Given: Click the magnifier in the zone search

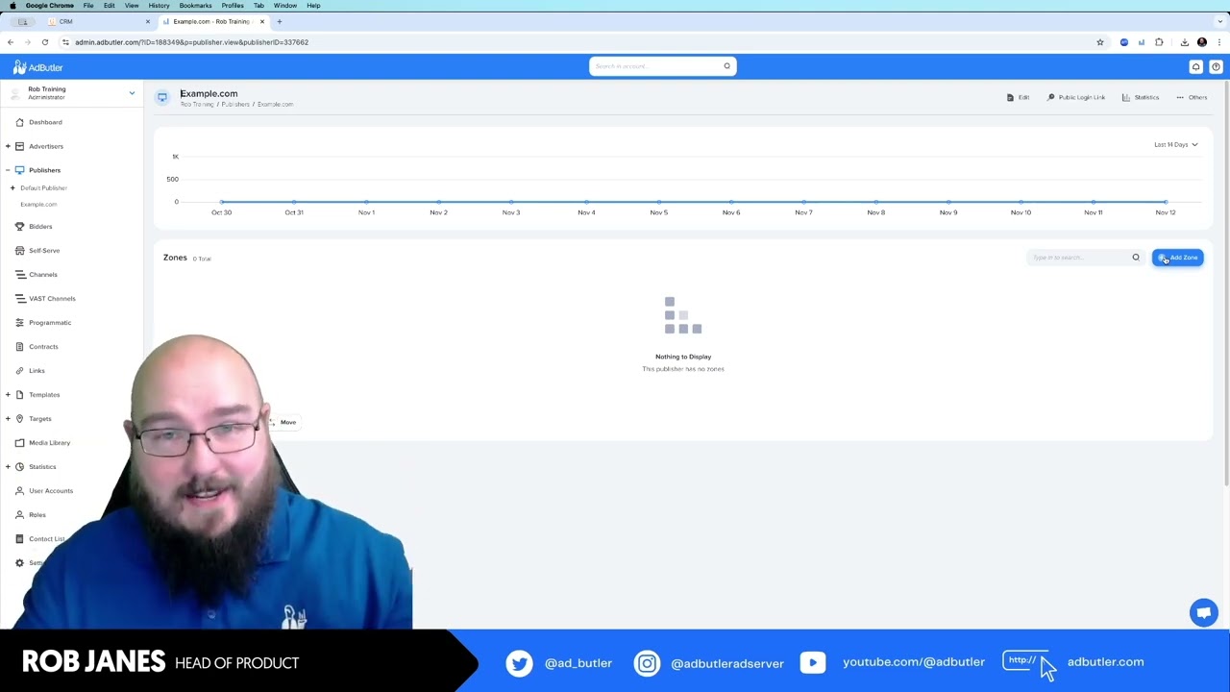Looking at the screenshot, I should coord(1136,258).
